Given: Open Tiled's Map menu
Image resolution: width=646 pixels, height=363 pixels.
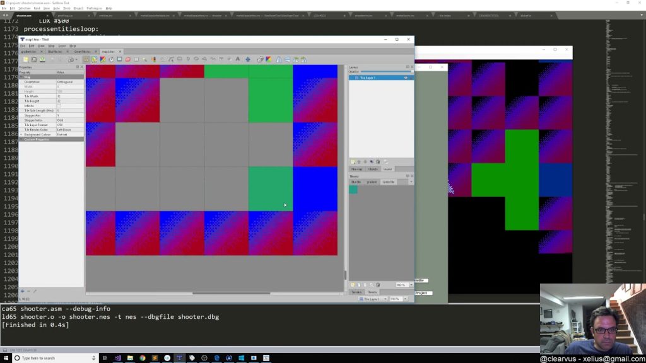Looking at the screenshot, I should pos(51,46).
